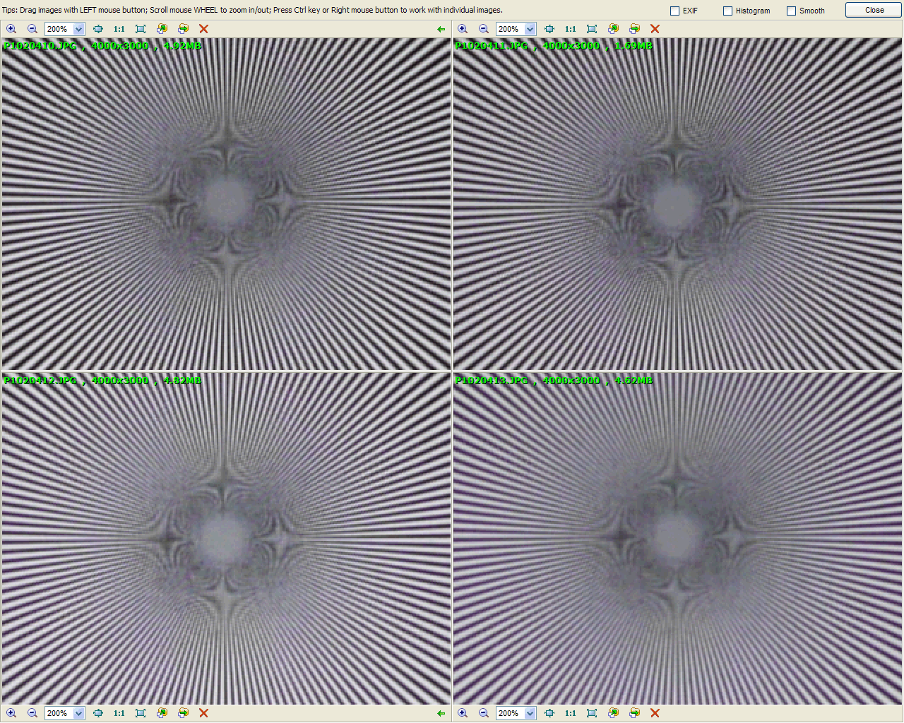Toggle the Histogram checkbox
This screenshot has width=904, height=723.
[727, 11]
